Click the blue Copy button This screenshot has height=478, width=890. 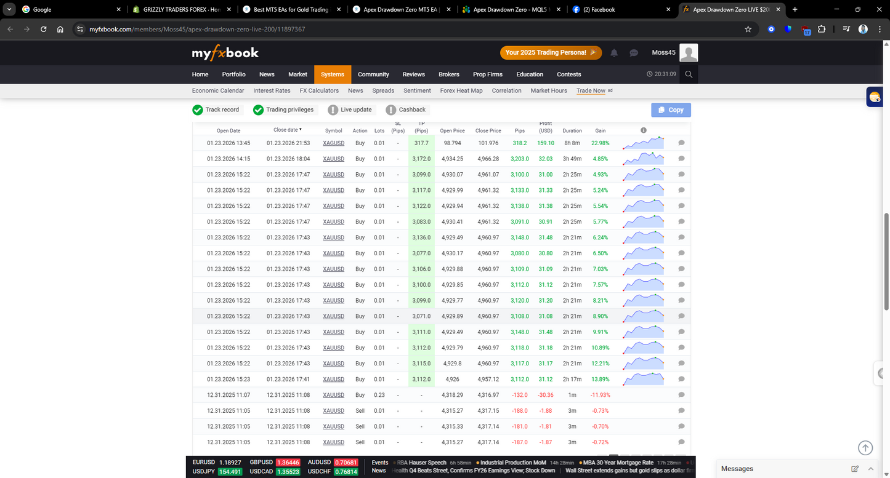[671, 110]
